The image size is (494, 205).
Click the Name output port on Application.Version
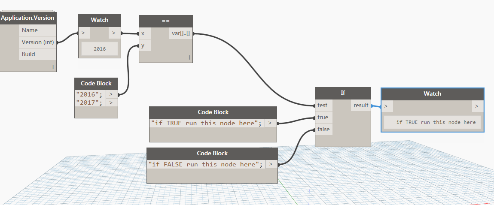[x=37, y=30]
